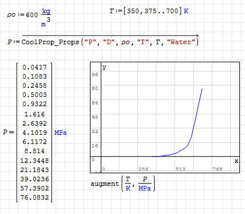245x214 pixels.
Task: Click the P over MPa fraction in augment
Action: click(145, 184)
